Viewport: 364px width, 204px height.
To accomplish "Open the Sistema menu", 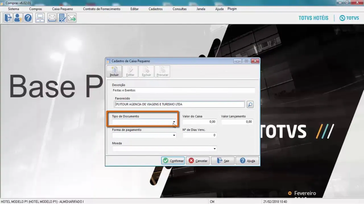I will 14,9.
